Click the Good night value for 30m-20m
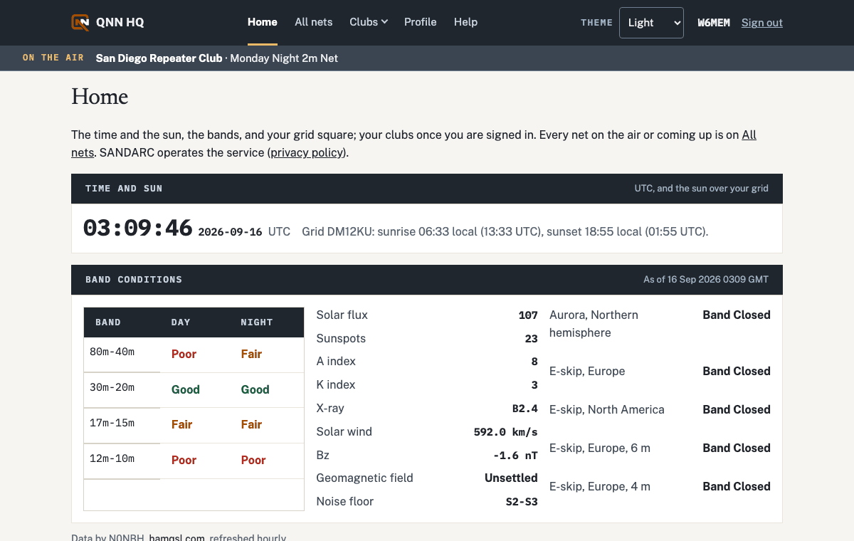Screen dimensions: 854x541 (255, 389)
